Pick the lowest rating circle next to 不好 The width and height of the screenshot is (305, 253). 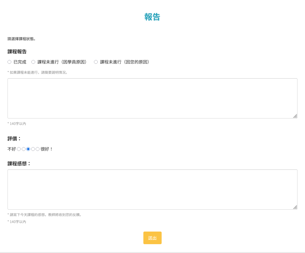(x=19, y=149)
